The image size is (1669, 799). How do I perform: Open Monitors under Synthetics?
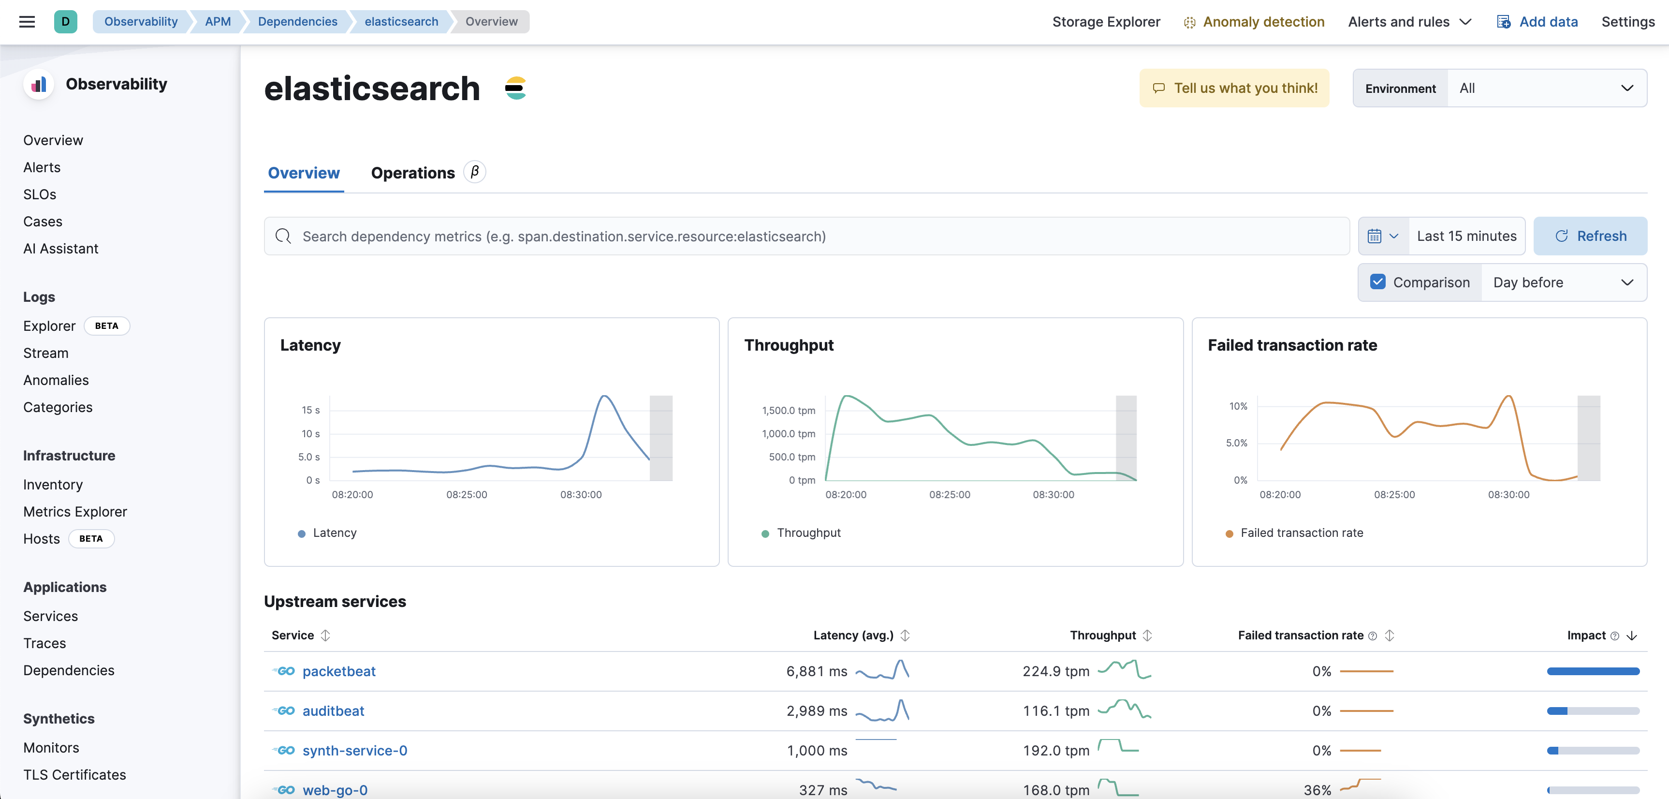click(x=51, y=748)
